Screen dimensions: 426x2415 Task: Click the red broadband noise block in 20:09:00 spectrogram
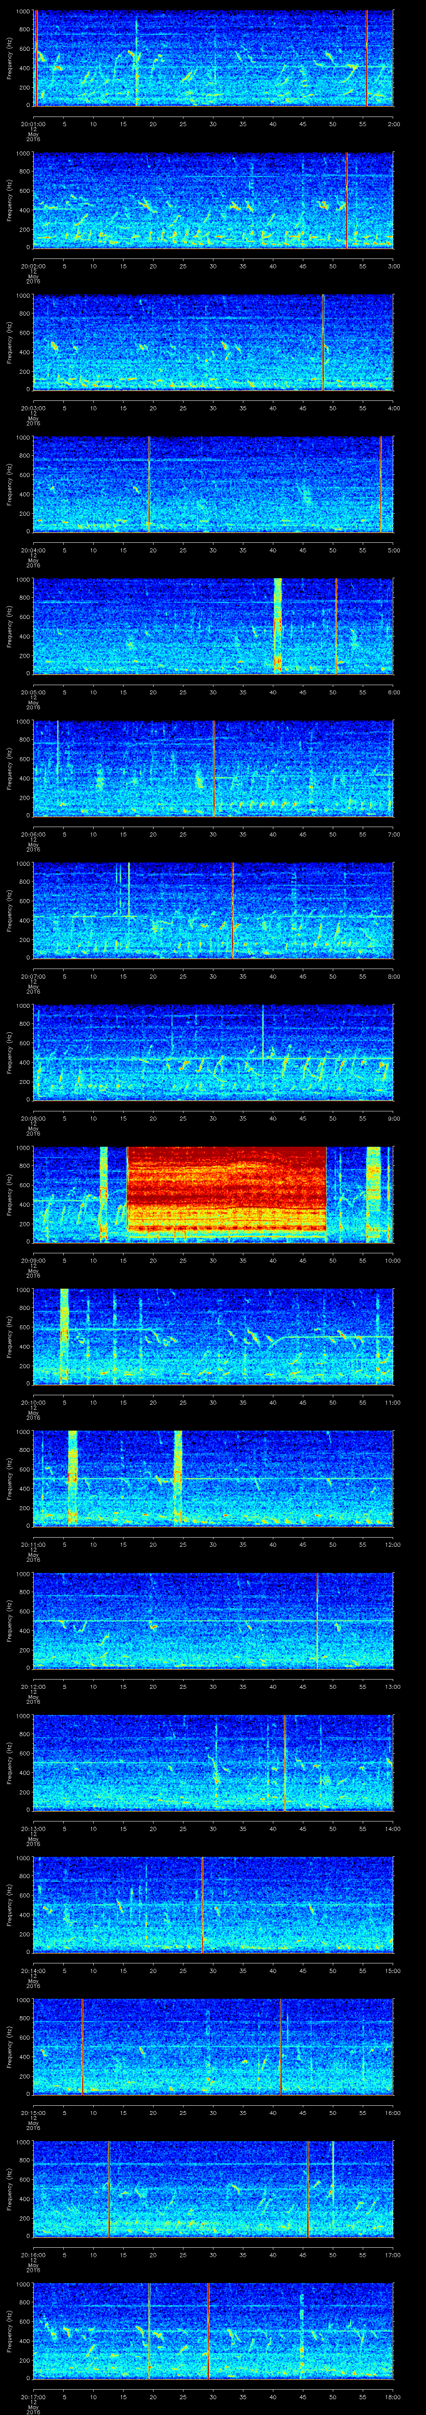tap(227, 1188)
